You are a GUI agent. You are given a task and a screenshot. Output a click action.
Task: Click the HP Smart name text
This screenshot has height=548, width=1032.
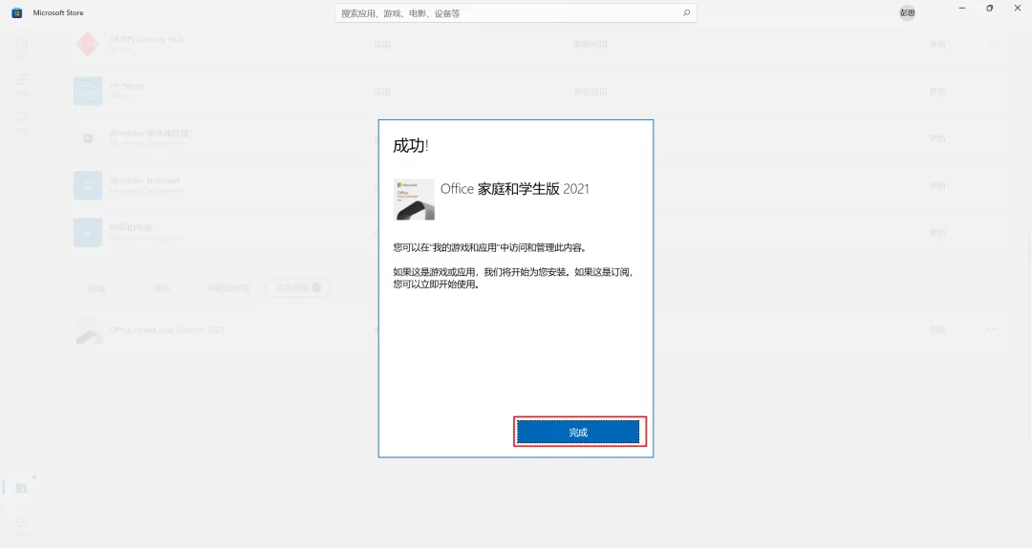(x=127, y=86)
